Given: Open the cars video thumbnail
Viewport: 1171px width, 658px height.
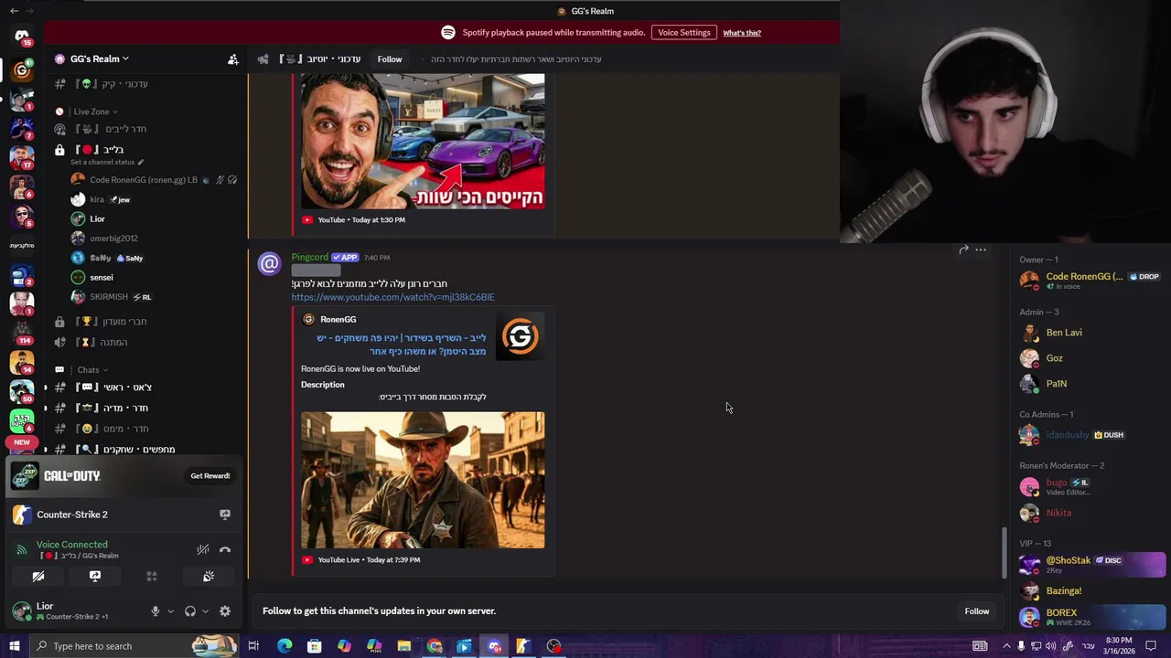Looking at the screenshot, I should 423,142.
